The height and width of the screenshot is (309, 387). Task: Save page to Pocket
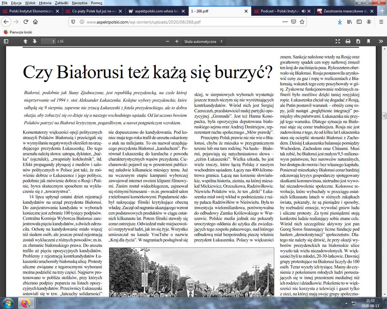pos(293,22)
